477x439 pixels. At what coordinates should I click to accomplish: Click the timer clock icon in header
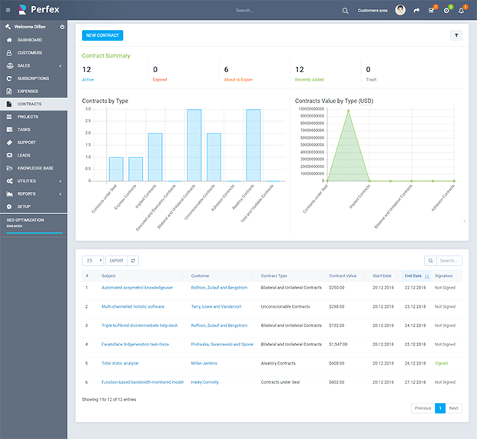pyautogui.click(x=446, y=11)
